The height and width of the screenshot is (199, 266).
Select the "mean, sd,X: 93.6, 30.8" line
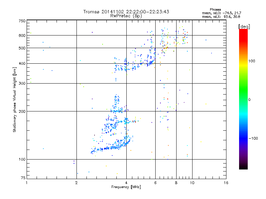pyautogui.click(x=221, y=17)
